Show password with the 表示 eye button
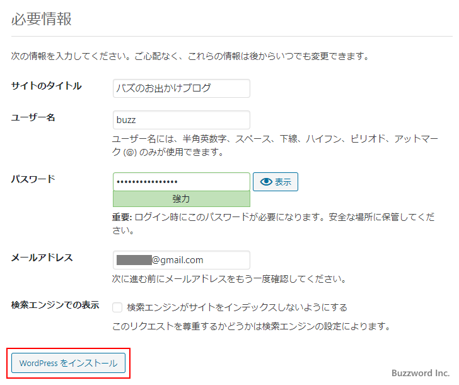This screenshot has width=459, height=385. [x=276, y=182]
